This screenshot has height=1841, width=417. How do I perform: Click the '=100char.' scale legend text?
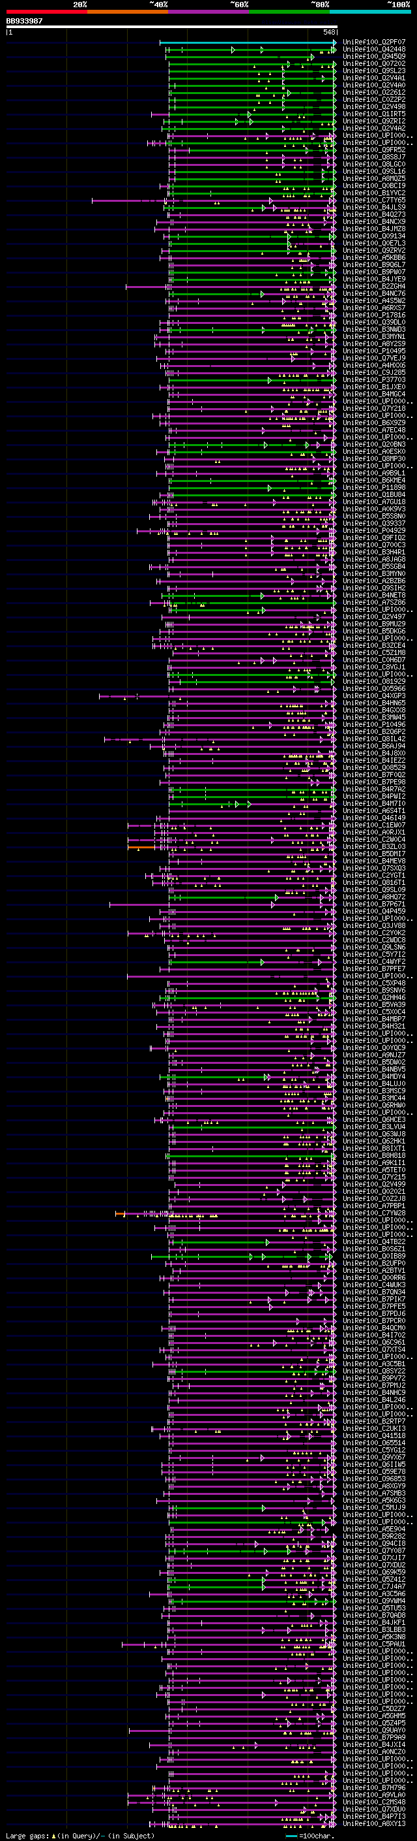(x=317, y=1835)
